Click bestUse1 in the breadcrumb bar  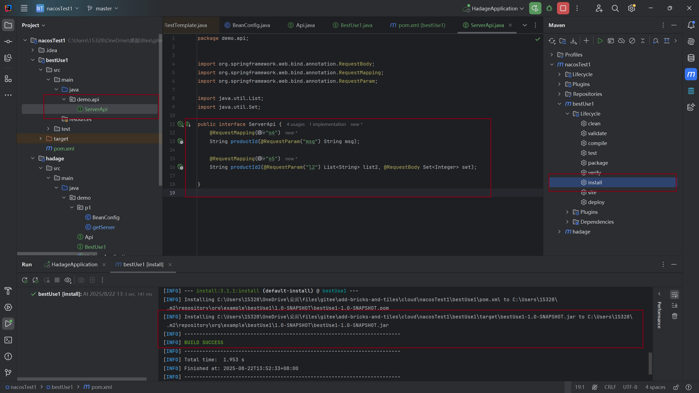coord(60,387)
